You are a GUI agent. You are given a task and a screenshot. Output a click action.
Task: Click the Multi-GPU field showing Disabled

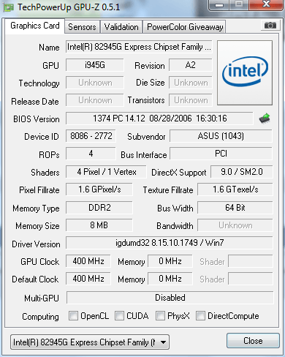click(170, 298)
